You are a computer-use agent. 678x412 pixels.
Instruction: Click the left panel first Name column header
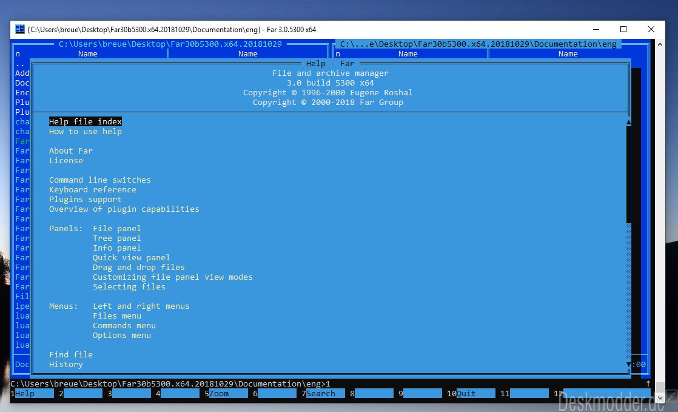pyautogui.click(x=88, y=53)
